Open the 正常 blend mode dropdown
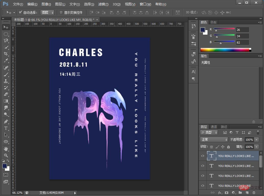This screenshot has height=196, width=264. pos(214,140)
